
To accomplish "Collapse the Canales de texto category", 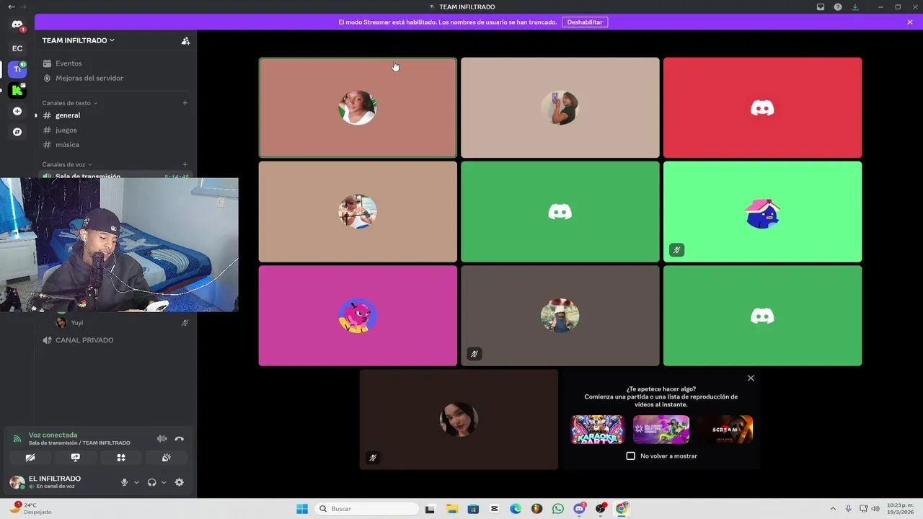I will (x=70, y=103).
